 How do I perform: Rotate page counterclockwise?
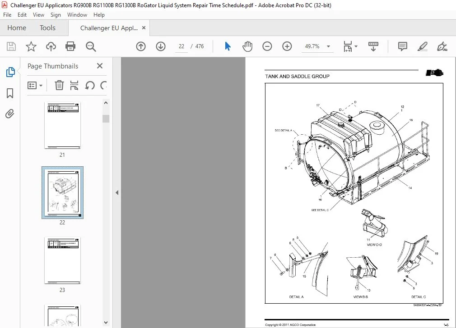pos(90,85)
